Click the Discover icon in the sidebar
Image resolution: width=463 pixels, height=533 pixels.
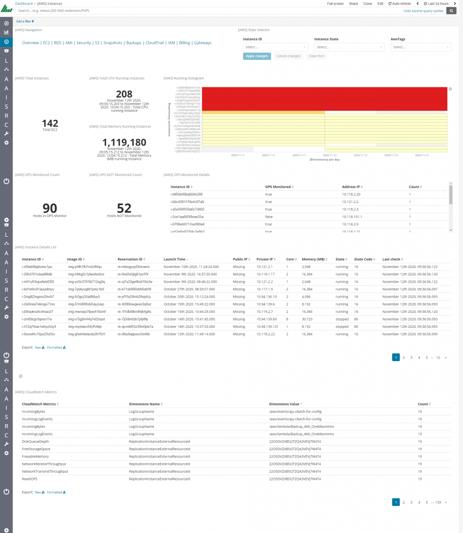click(6, 23)
